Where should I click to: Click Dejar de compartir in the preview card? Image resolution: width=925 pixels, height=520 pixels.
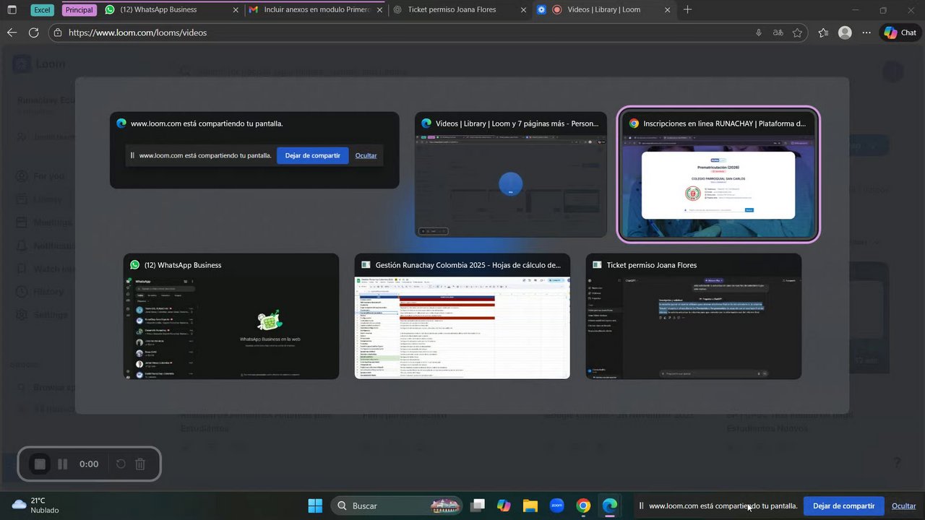click(312, 155)
